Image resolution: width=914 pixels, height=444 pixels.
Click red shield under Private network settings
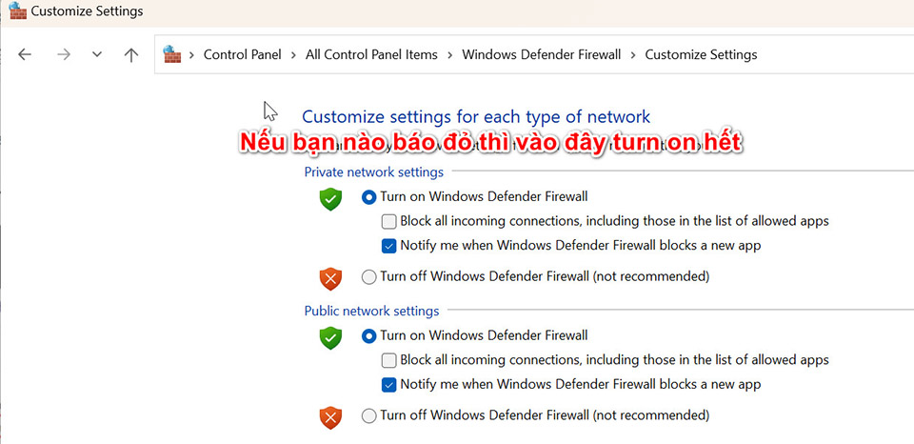coord(330,278)
